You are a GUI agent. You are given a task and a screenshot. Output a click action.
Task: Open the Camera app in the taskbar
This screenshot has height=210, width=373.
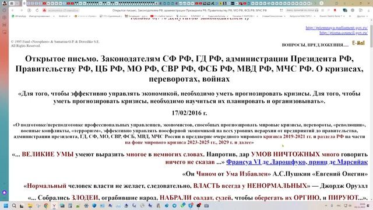[206, 206]
